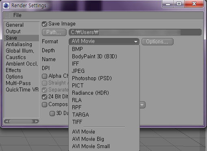Screen dimensions: 207x151
Task: Toggle the 24 Bit Dithering checkbox
Action: pyautogui.click(x=44, y=97)
